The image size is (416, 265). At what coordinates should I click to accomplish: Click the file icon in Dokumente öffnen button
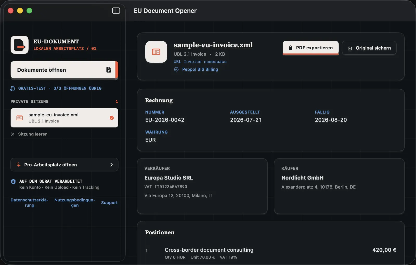pyautogui.click(x=109, y=70)
